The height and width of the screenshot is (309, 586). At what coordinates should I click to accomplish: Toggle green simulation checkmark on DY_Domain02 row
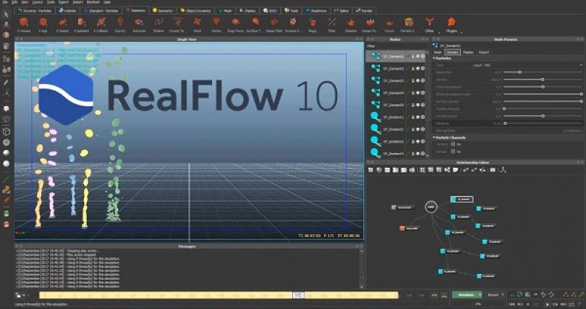[x=408, y=68]
